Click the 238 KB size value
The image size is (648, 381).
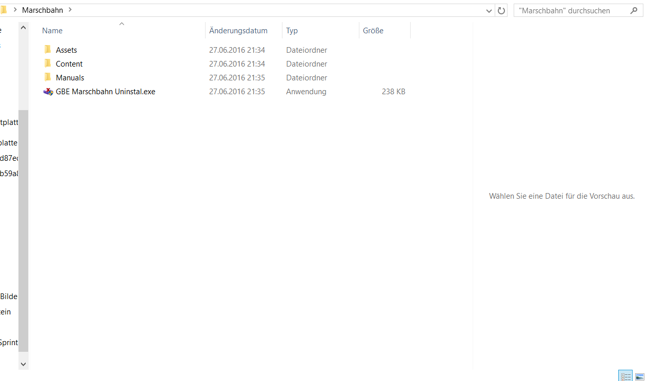[394, 92]
